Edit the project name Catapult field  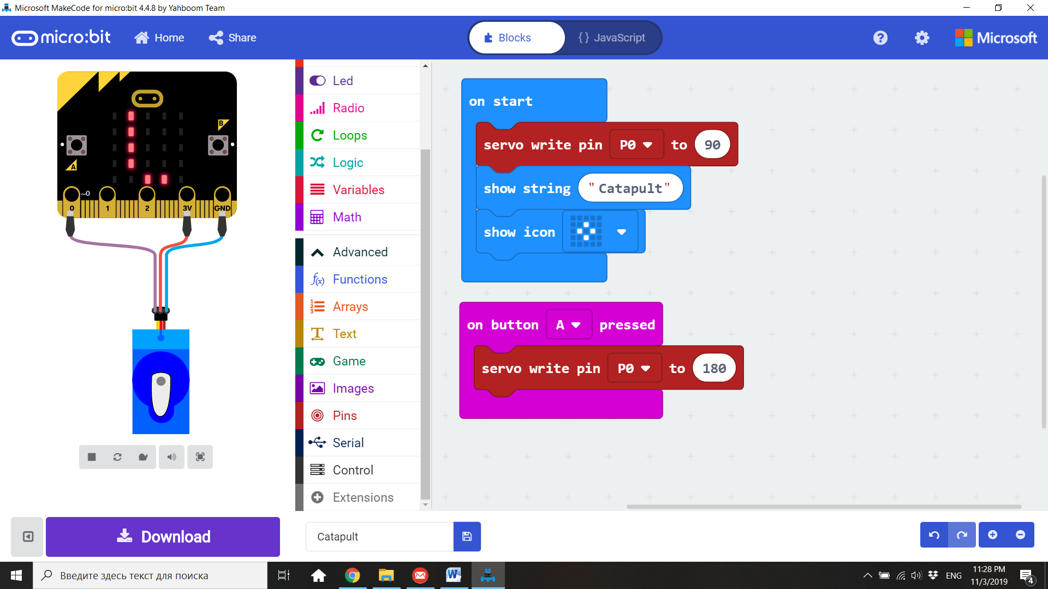click(x=379, y=537)
